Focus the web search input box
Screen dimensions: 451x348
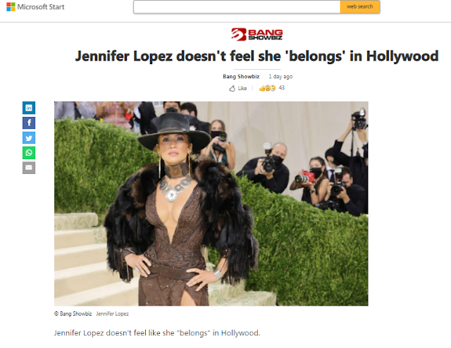(237, 6)
